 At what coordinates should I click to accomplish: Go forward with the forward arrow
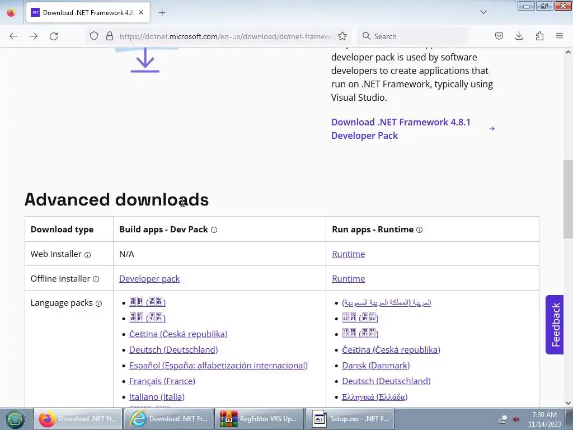[34, 36]
